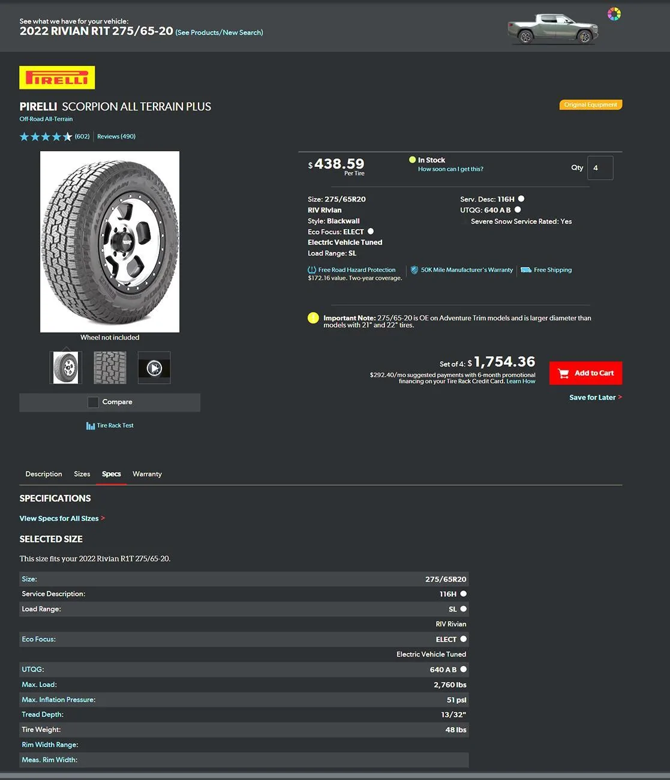Click the 13/32" tread depth value
670x780 pixels.
click(453, 715)
